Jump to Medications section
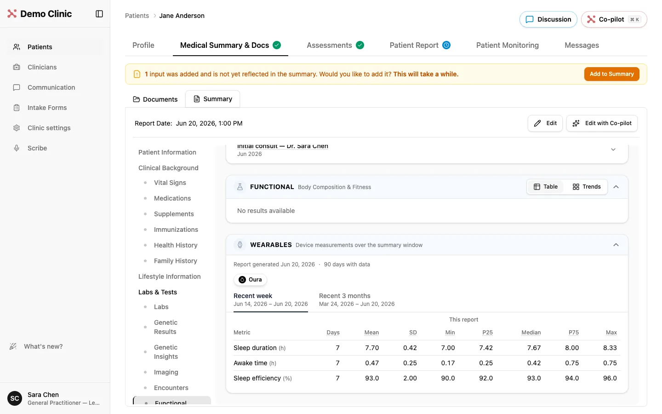 pyautogui.click(x=172, y=198)
